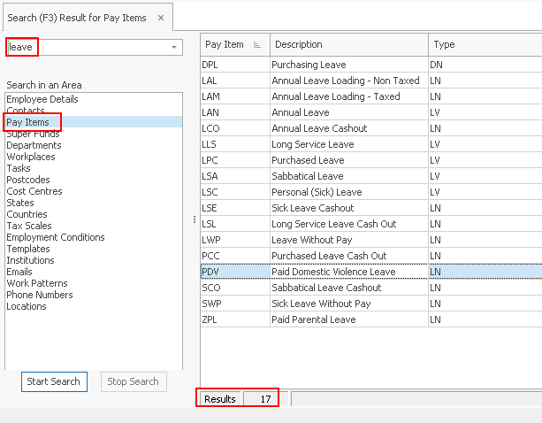Select the Long Service Leave description cell

(348, 144)
